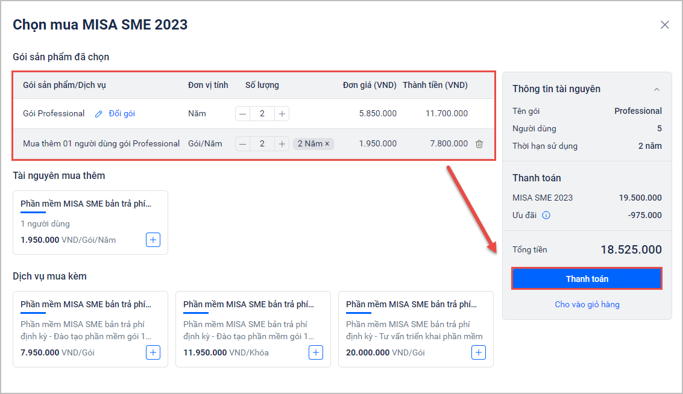This screenshot has height=394, width=683.
Task: Decrease quantity for Gói Professional
Action: point(242,114)
